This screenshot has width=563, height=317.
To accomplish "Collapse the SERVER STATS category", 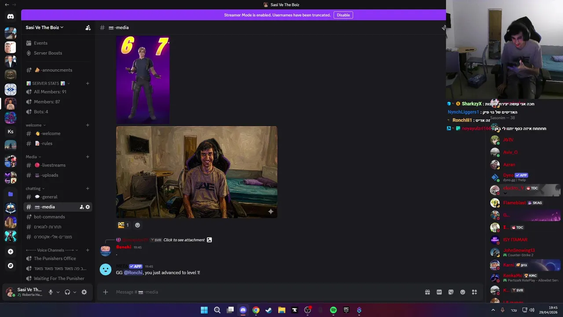I will [x=48, y=83].
